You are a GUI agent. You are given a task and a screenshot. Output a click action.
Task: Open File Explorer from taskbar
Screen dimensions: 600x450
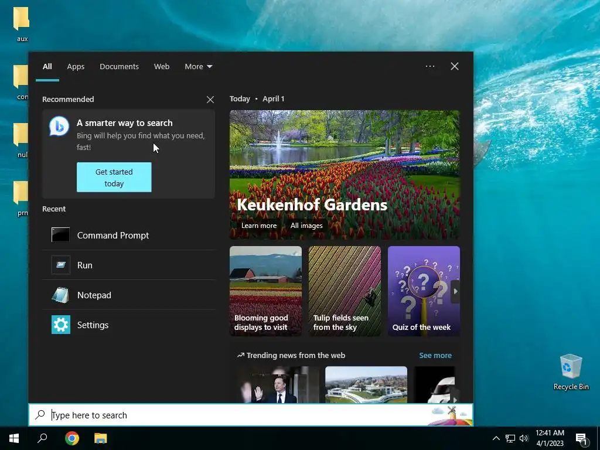coord(101,438)
